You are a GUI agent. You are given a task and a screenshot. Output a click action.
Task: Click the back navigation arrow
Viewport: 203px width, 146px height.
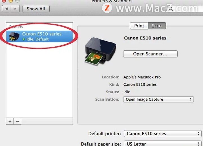click(6, 9)
